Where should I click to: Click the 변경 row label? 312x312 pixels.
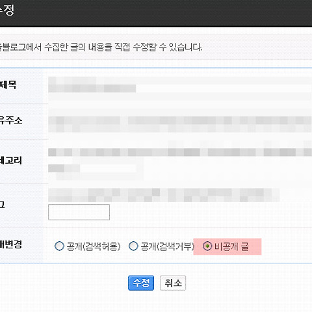tap(11, 244)
